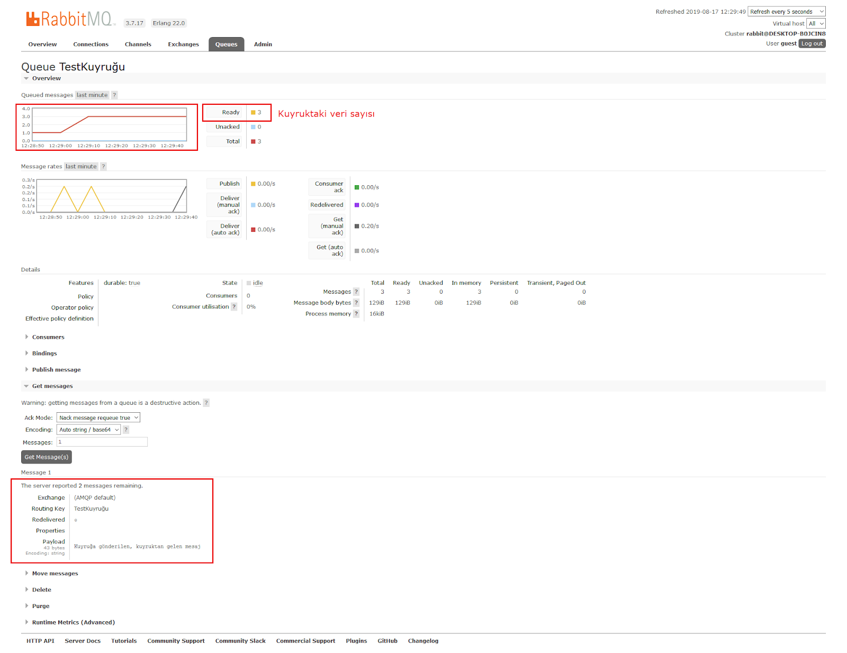Image resolution: width=847 pixels, height=653 pixels.
Task: Click the blue Unacked color swatch
Action: (253, 127)
